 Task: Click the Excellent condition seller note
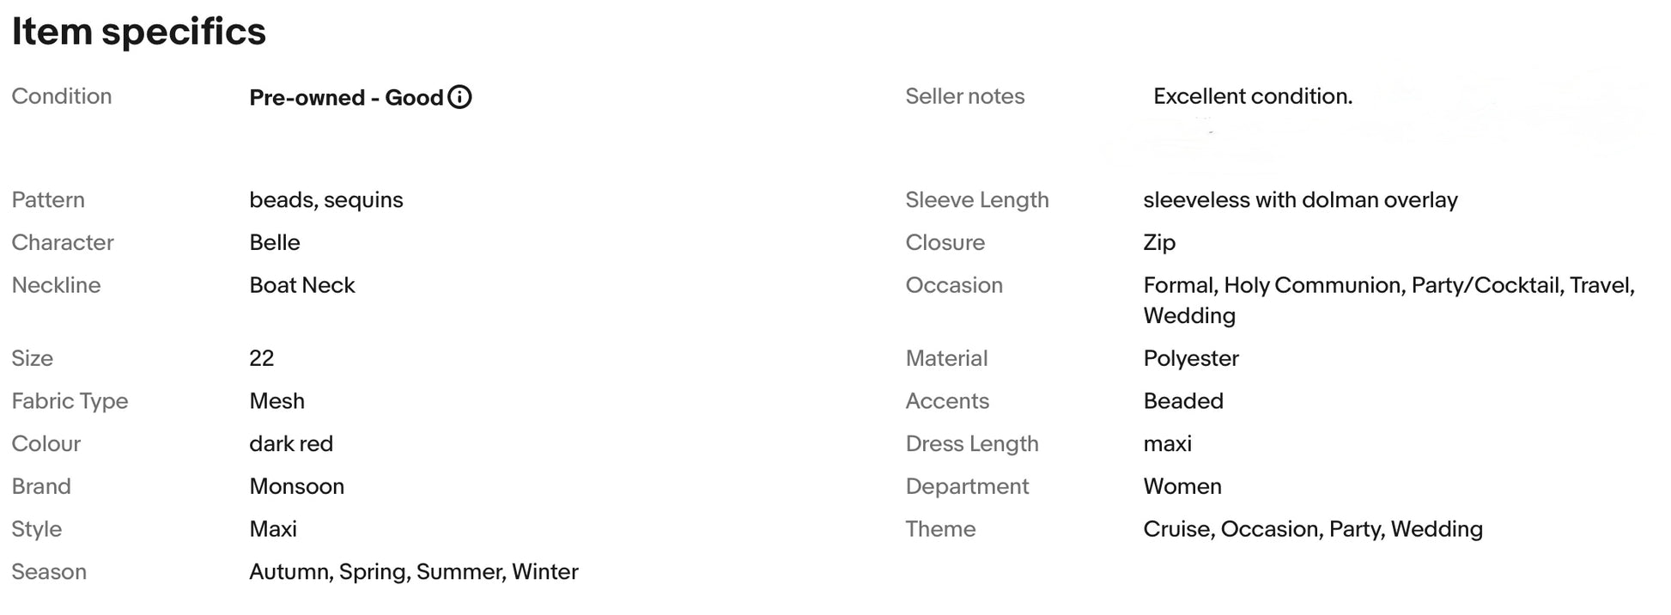click(x=1252, y=96)
